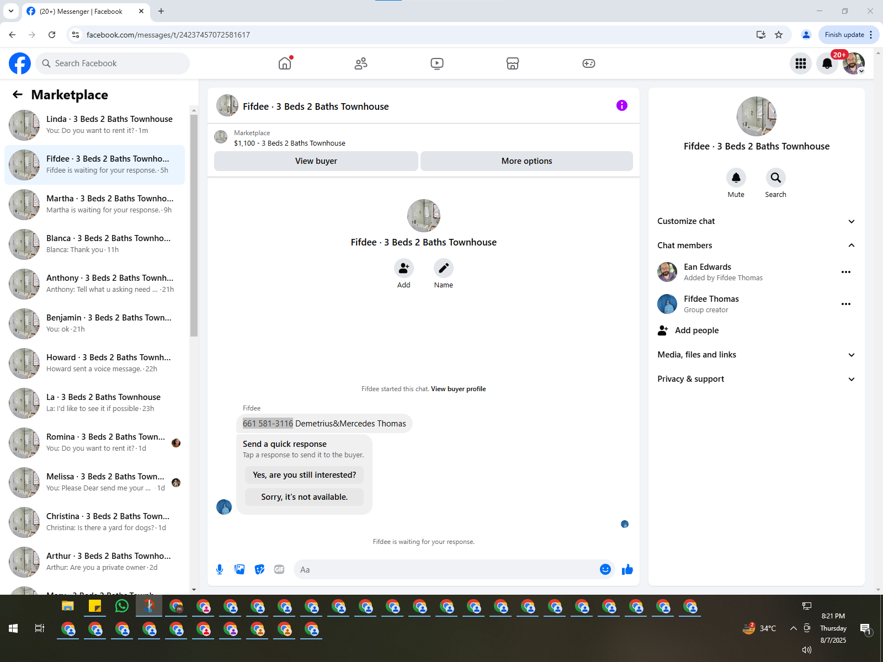Attach a photo using the image icon
This screenshot has height=662, width=883.
tap(240, 569)
